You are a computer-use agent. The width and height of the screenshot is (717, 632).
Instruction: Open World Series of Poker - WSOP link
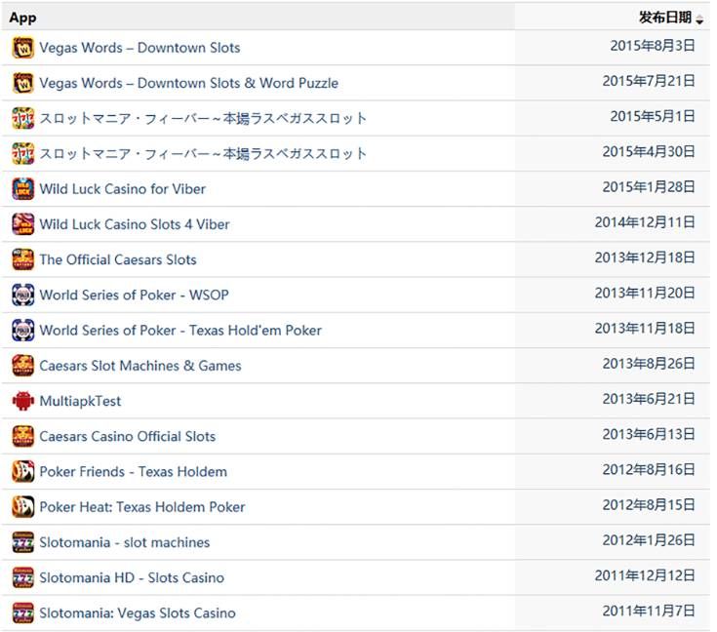click(x=134, y=295)
